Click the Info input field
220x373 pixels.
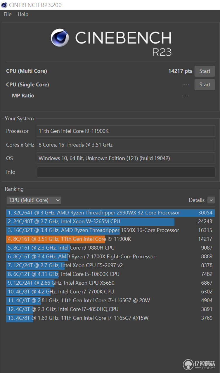[126, 172]
